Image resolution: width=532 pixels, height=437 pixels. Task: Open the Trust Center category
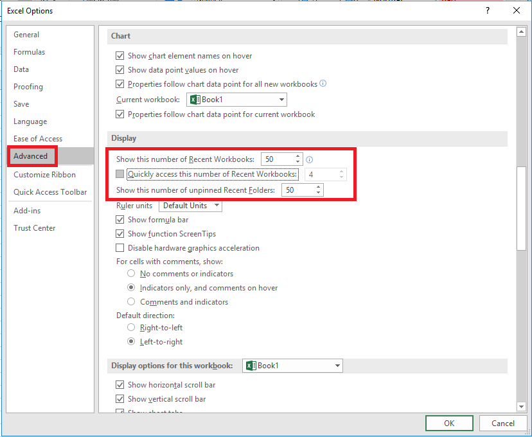[x=35, y=228]
